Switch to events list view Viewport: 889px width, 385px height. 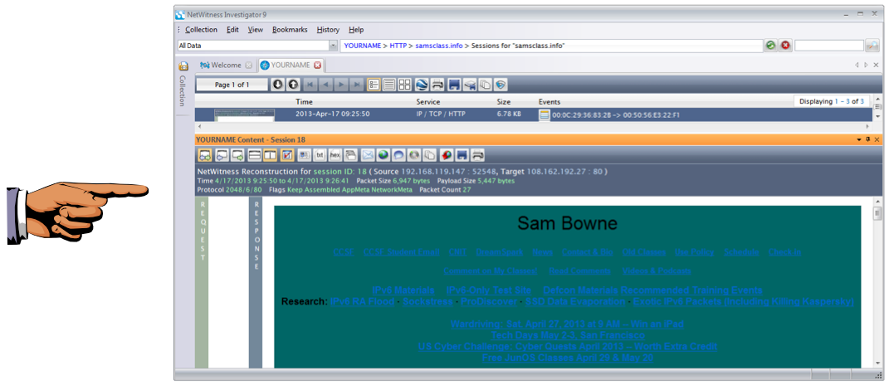point(389,85)
